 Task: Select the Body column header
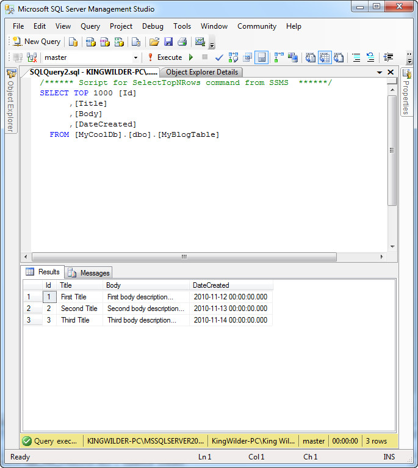tap(146, 285)
